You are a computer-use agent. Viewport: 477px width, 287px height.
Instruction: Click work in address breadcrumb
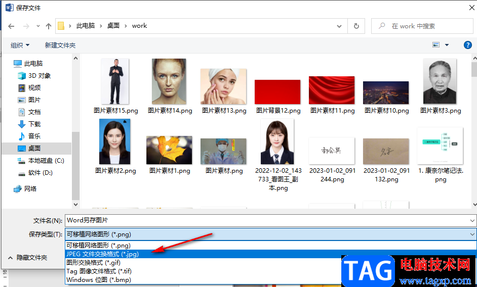pos(139,26)
